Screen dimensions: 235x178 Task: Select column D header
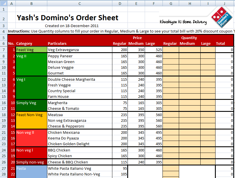click(120, 4)
